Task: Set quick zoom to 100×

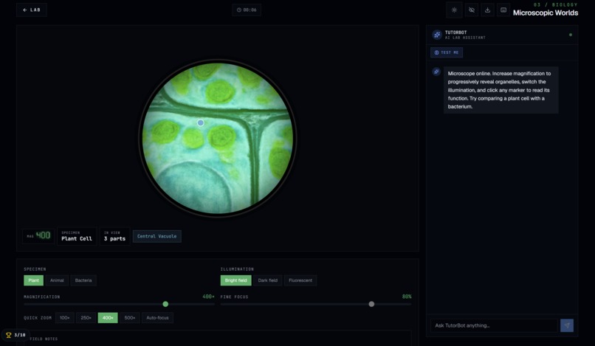Action: tap(64, 317)
